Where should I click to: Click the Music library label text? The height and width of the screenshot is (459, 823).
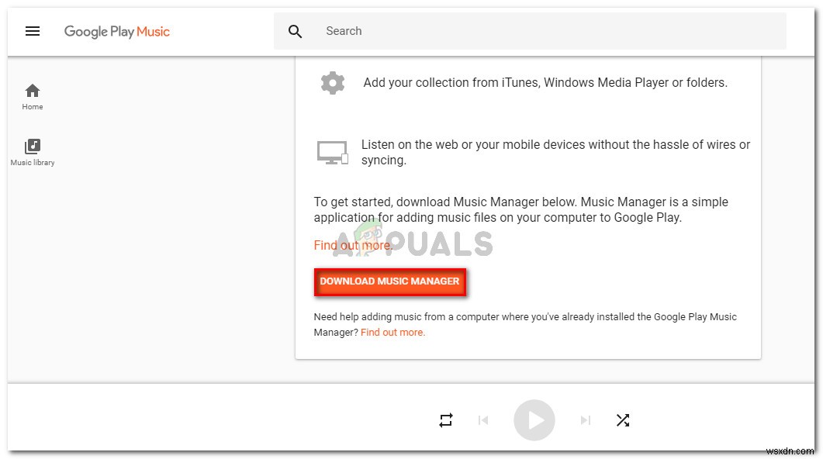[32, 162]
